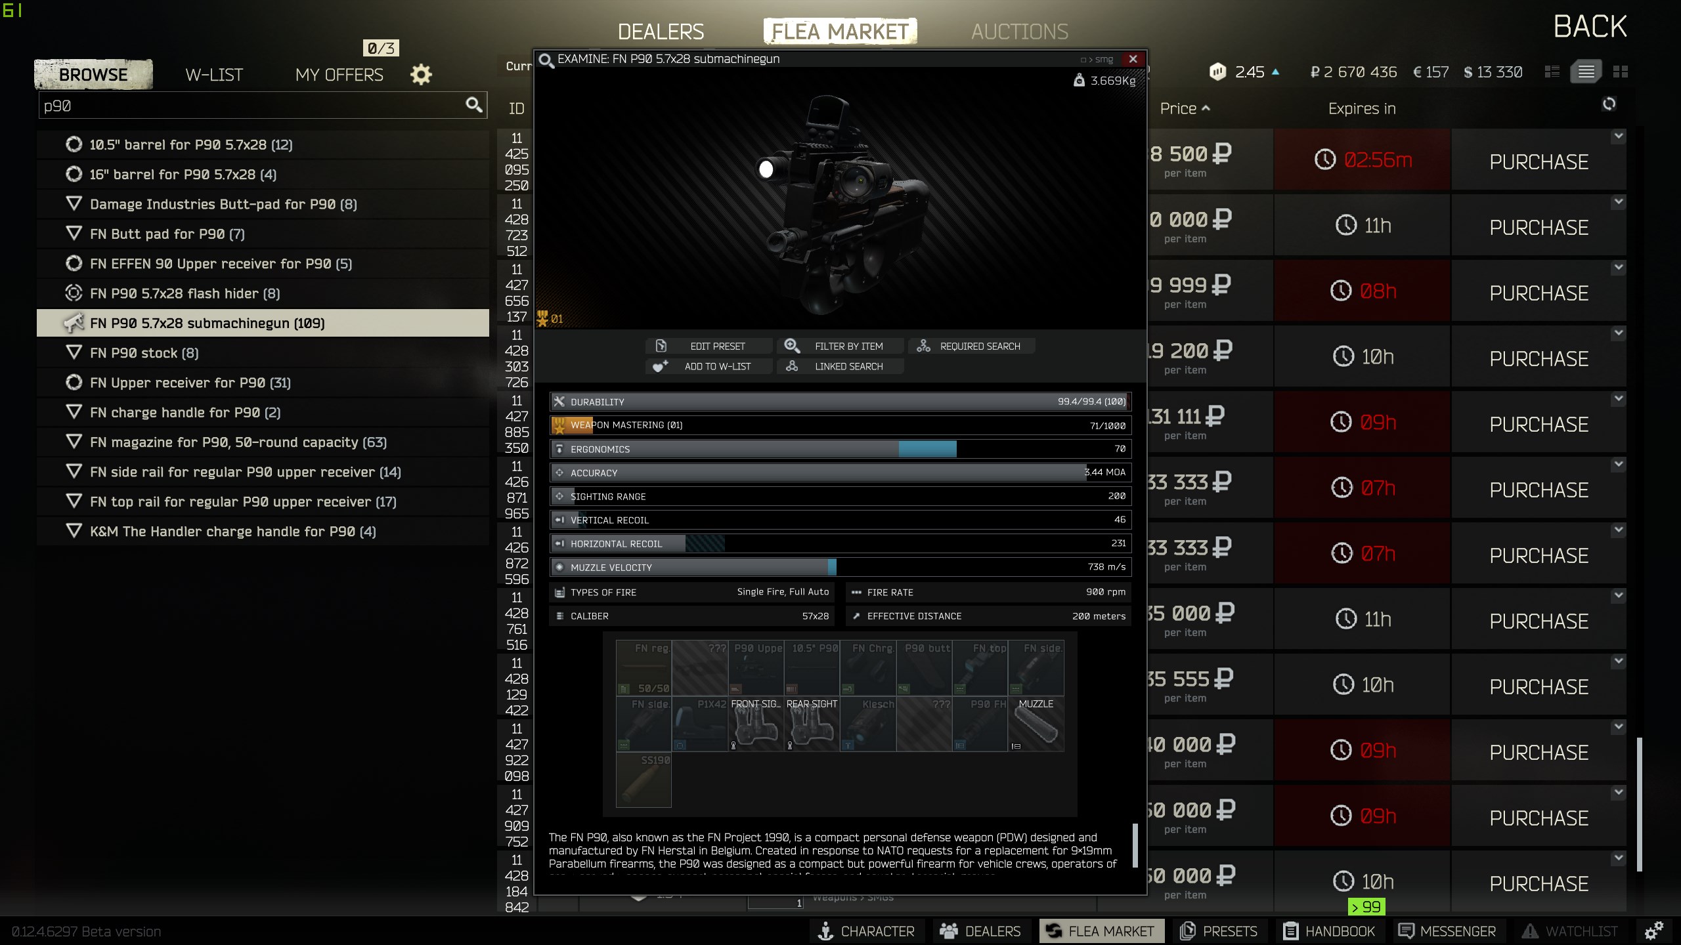
Task: Go Back to previous screen
Action: pos(1590,27)
